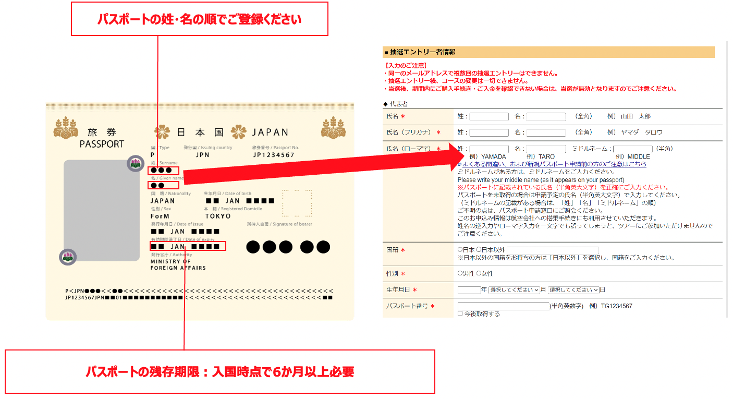The height and width of the screenshot is (399, 733).
Task: Click the birth year 年 input box
Action: pyautogui.click(x=469, y=290)
